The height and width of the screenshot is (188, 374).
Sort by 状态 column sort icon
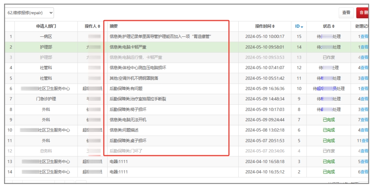pyautogui.click(x=333, y=26)
